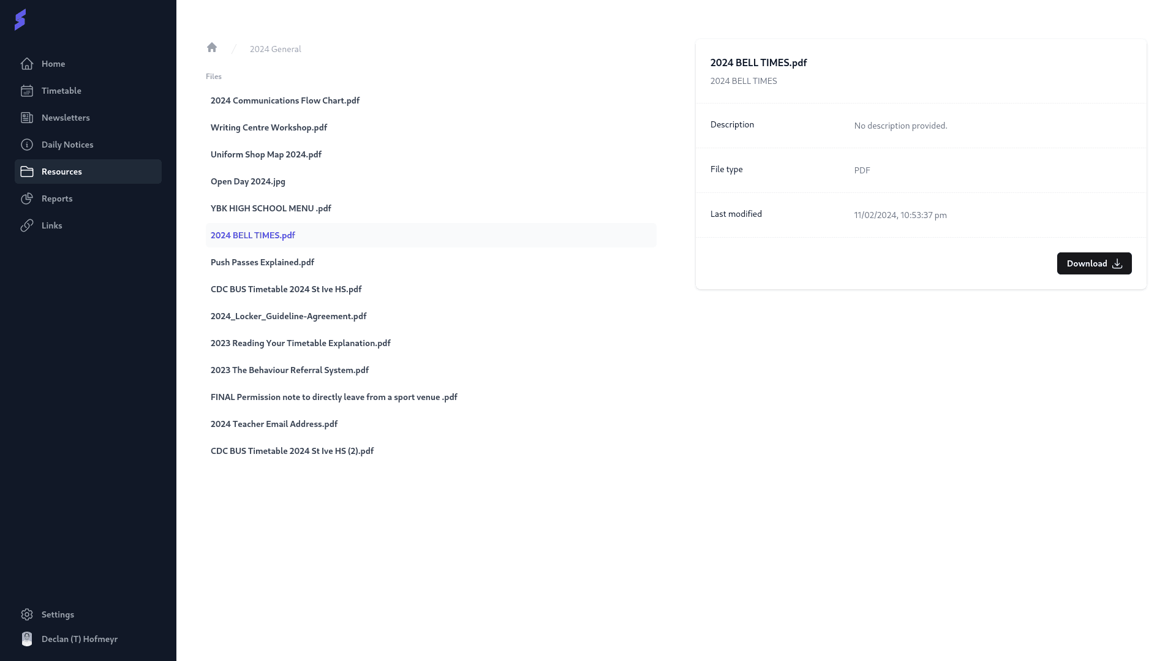Click the Reports pie chart icon
The image size is (1176, 661).
coord(27,198)
